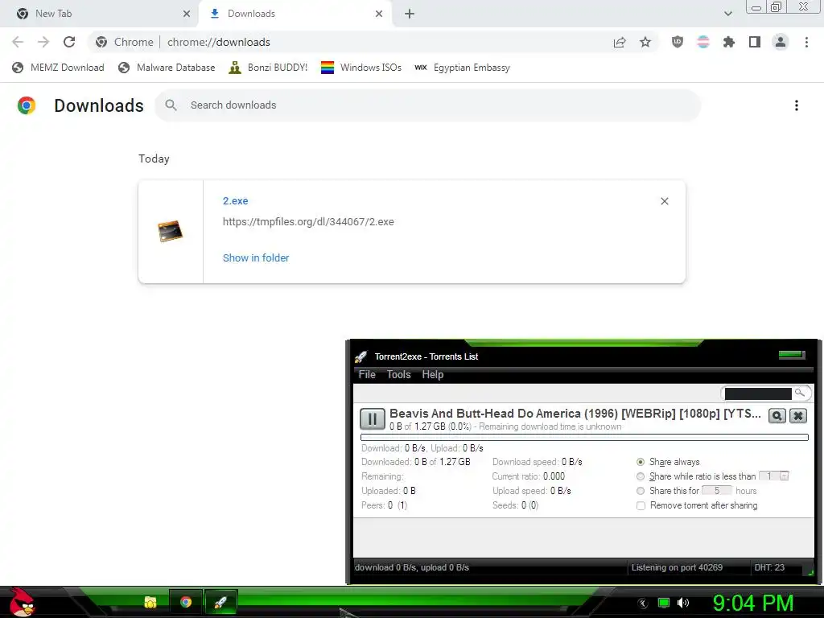
Task: Open the share ratio dropdown
Action: (784, 476)
